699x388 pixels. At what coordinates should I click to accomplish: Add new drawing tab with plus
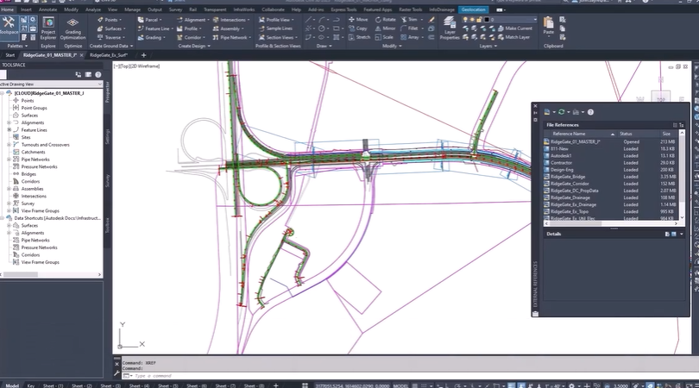point(143,55)
